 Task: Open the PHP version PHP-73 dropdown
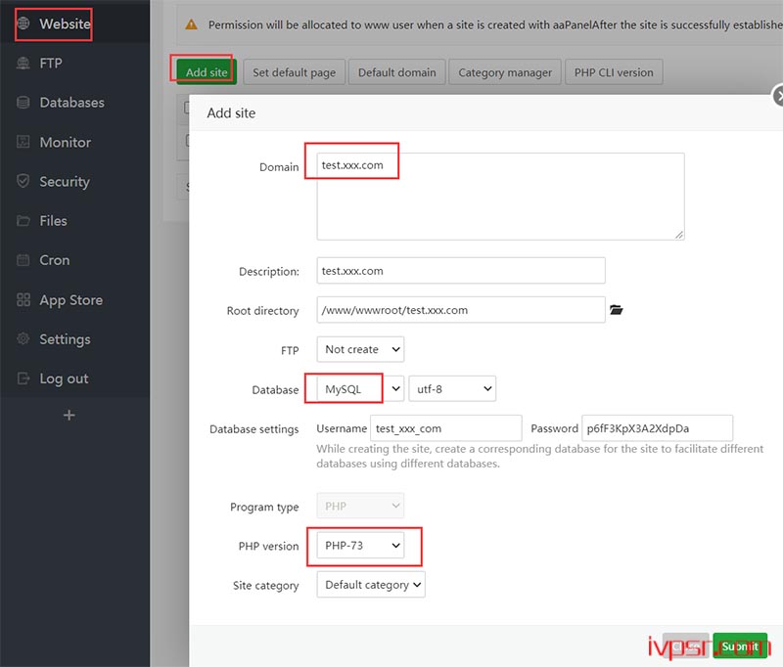coord(360,546)
